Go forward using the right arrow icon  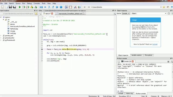point(89,7)
